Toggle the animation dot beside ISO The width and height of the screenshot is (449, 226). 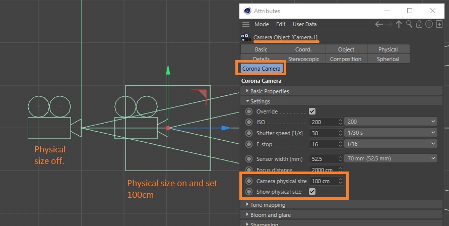coord(249,122)
